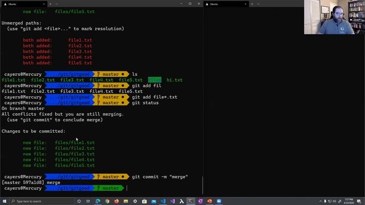This screenshot has width=365, height=205.
Task: Click 'file2.txt' in the green ls output
Action: click(43, 80)
